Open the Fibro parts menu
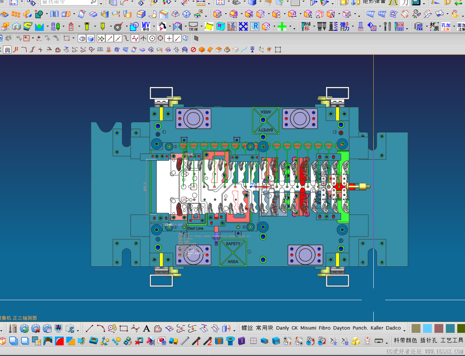Screen dimensions: 465x356 [x=325, y=328]
